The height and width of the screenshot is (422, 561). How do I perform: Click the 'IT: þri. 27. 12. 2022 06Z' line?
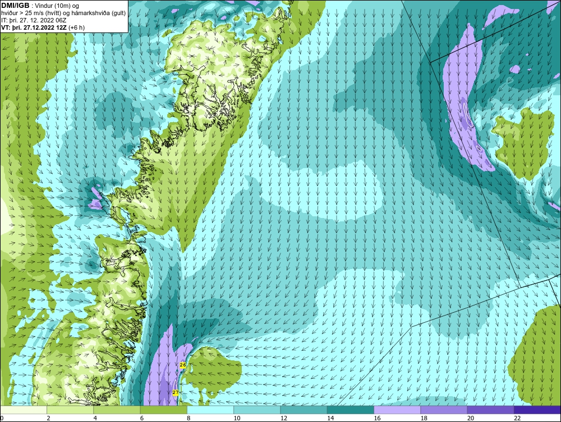click(x=34, y=20)
